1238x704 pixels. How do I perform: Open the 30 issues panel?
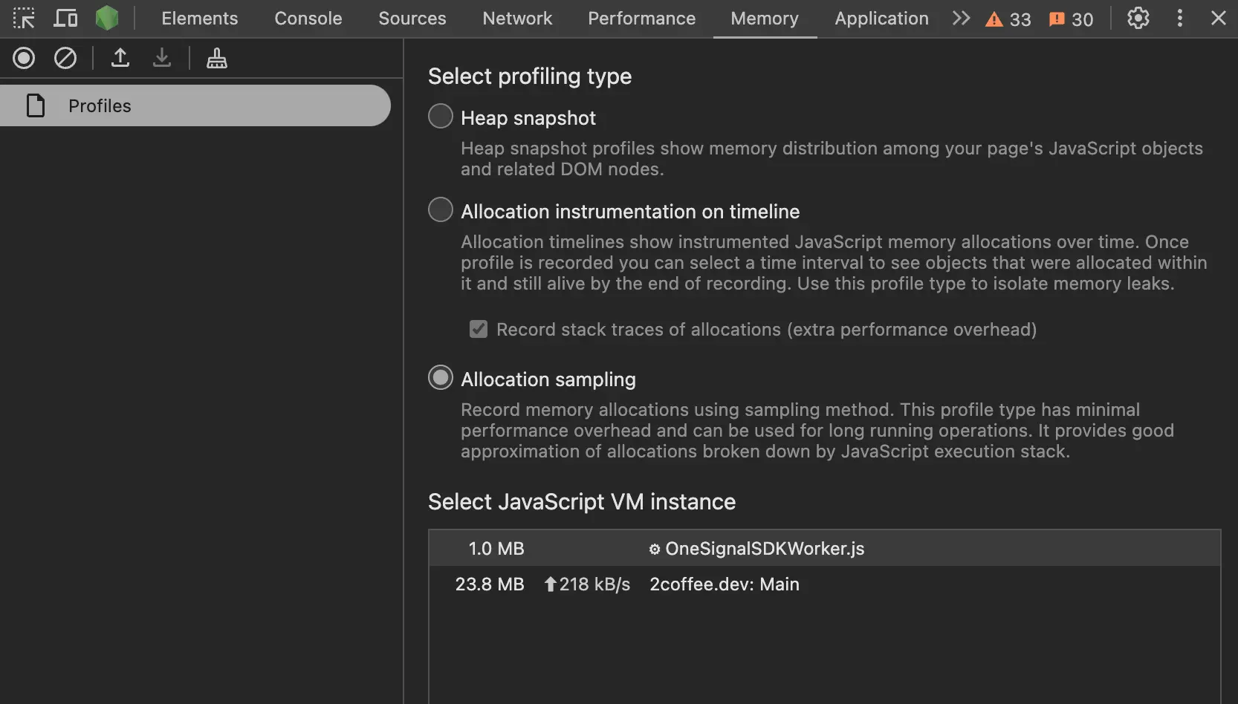(x=1070, y=19)
